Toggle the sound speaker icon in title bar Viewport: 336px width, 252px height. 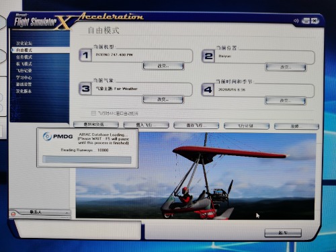pos(296,21)
